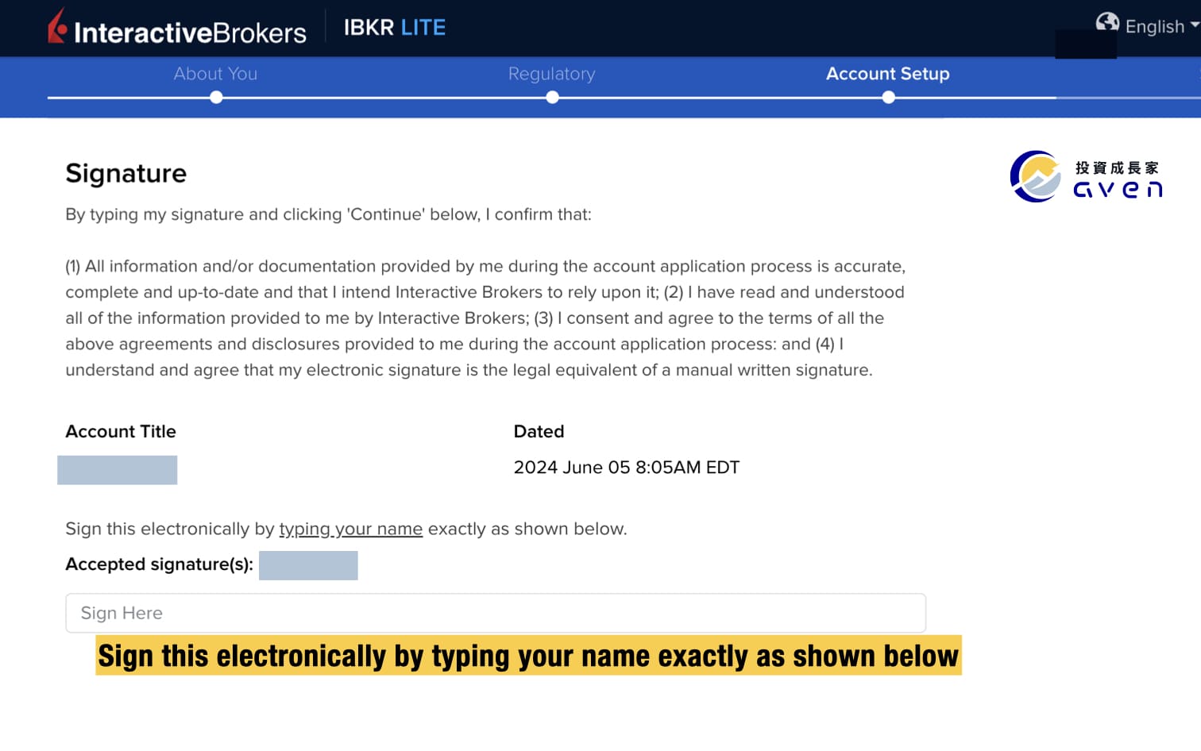Click the yellow signing instruction banner

(x=528, y=656)
